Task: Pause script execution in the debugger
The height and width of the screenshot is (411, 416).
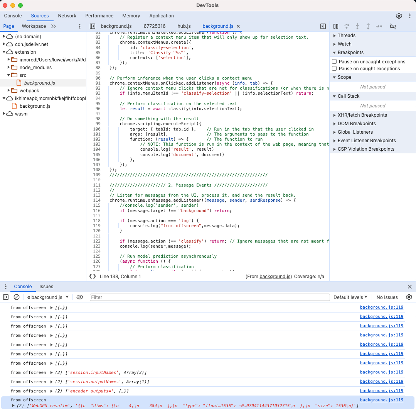Action: [336, 26]
